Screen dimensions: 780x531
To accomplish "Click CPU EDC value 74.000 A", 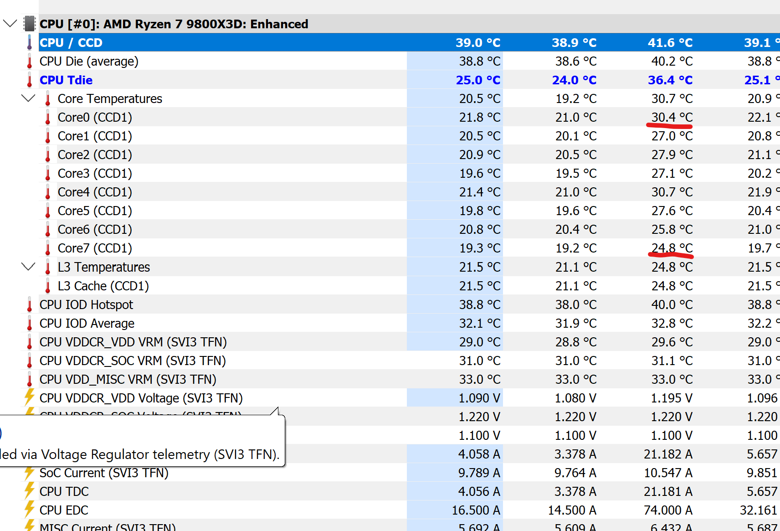I will pyautogui.click(x=668, y=510).
